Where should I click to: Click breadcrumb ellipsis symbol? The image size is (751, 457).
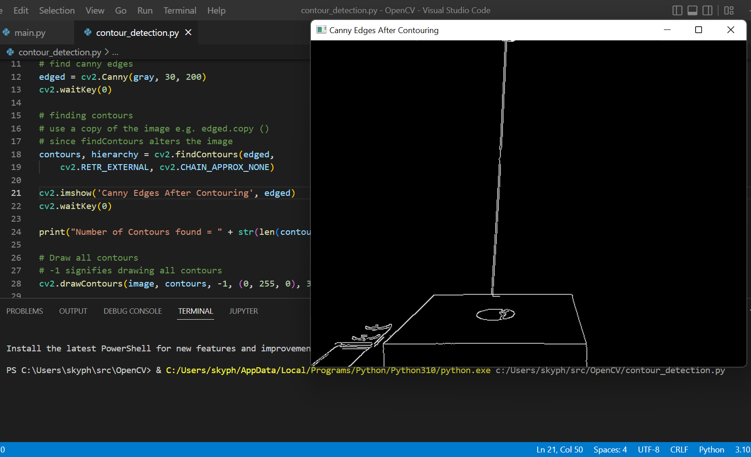(115, 53)
